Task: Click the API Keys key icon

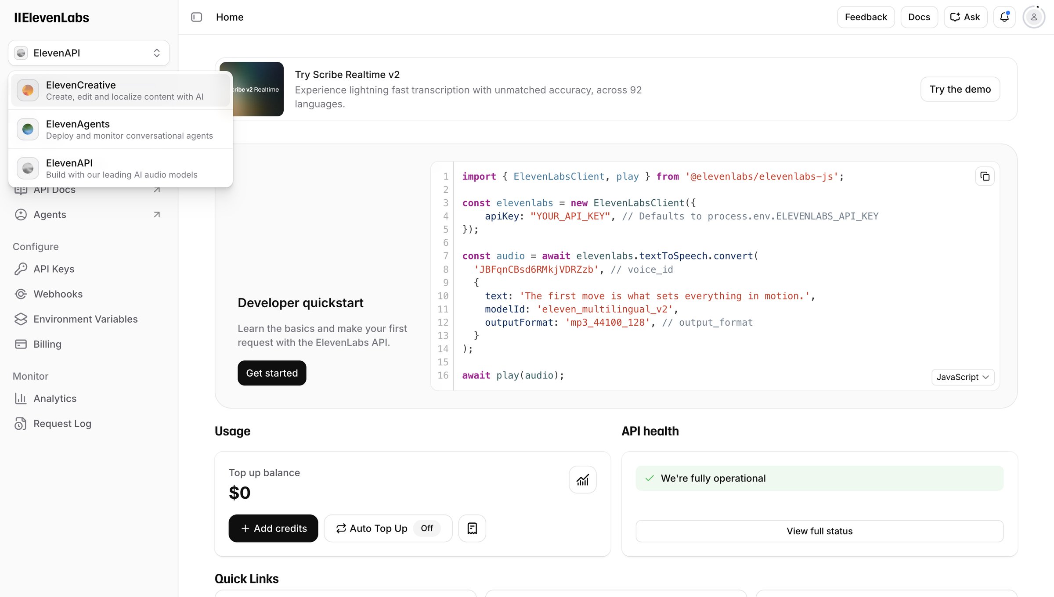Action: pyautogui.click(x=21, y=269)
